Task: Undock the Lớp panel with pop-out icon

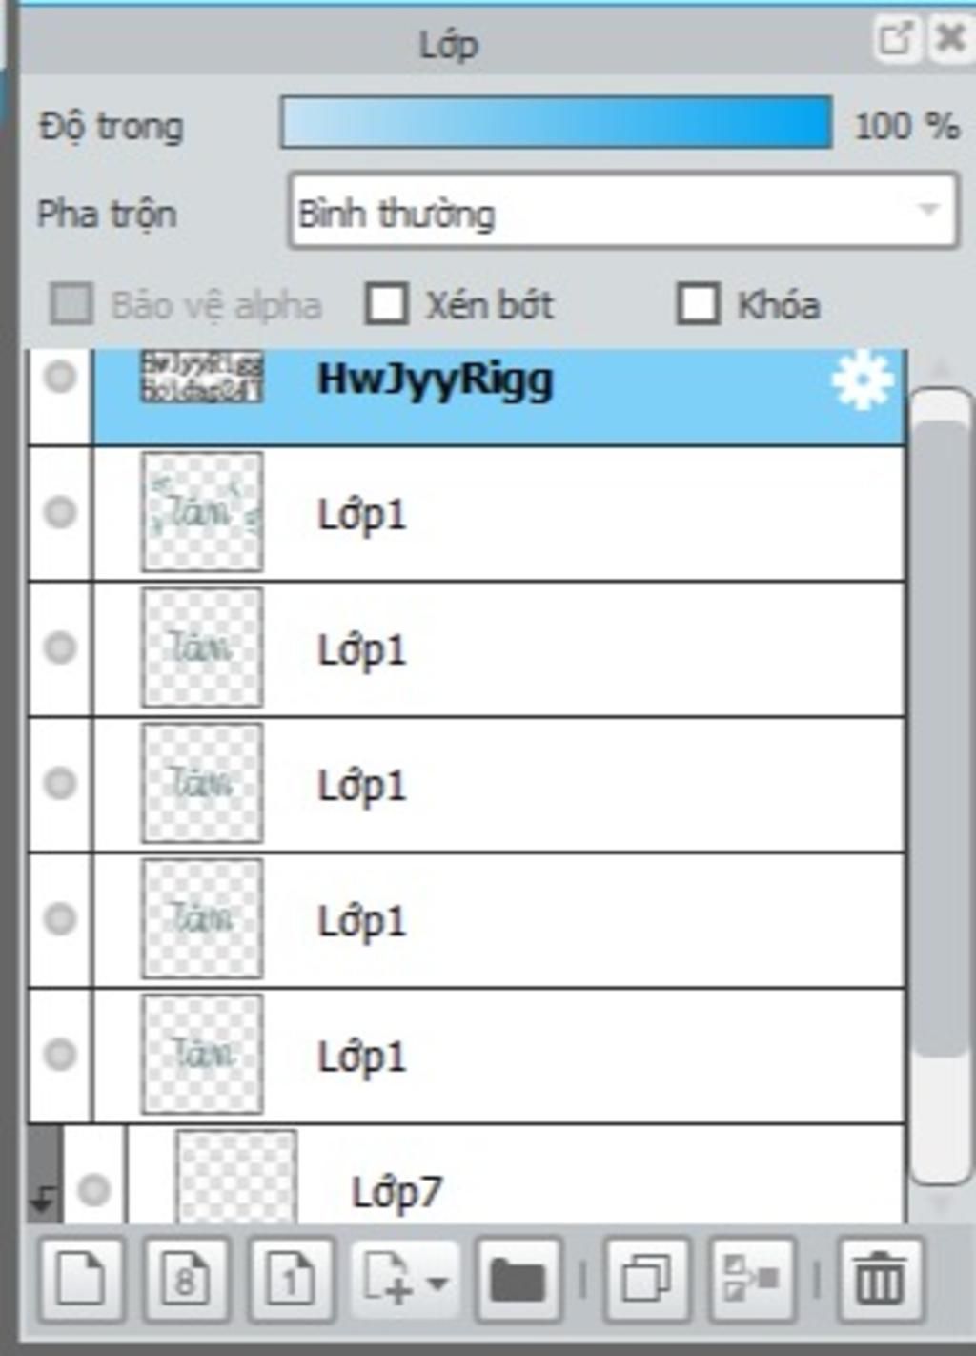Action: [895, 38]
